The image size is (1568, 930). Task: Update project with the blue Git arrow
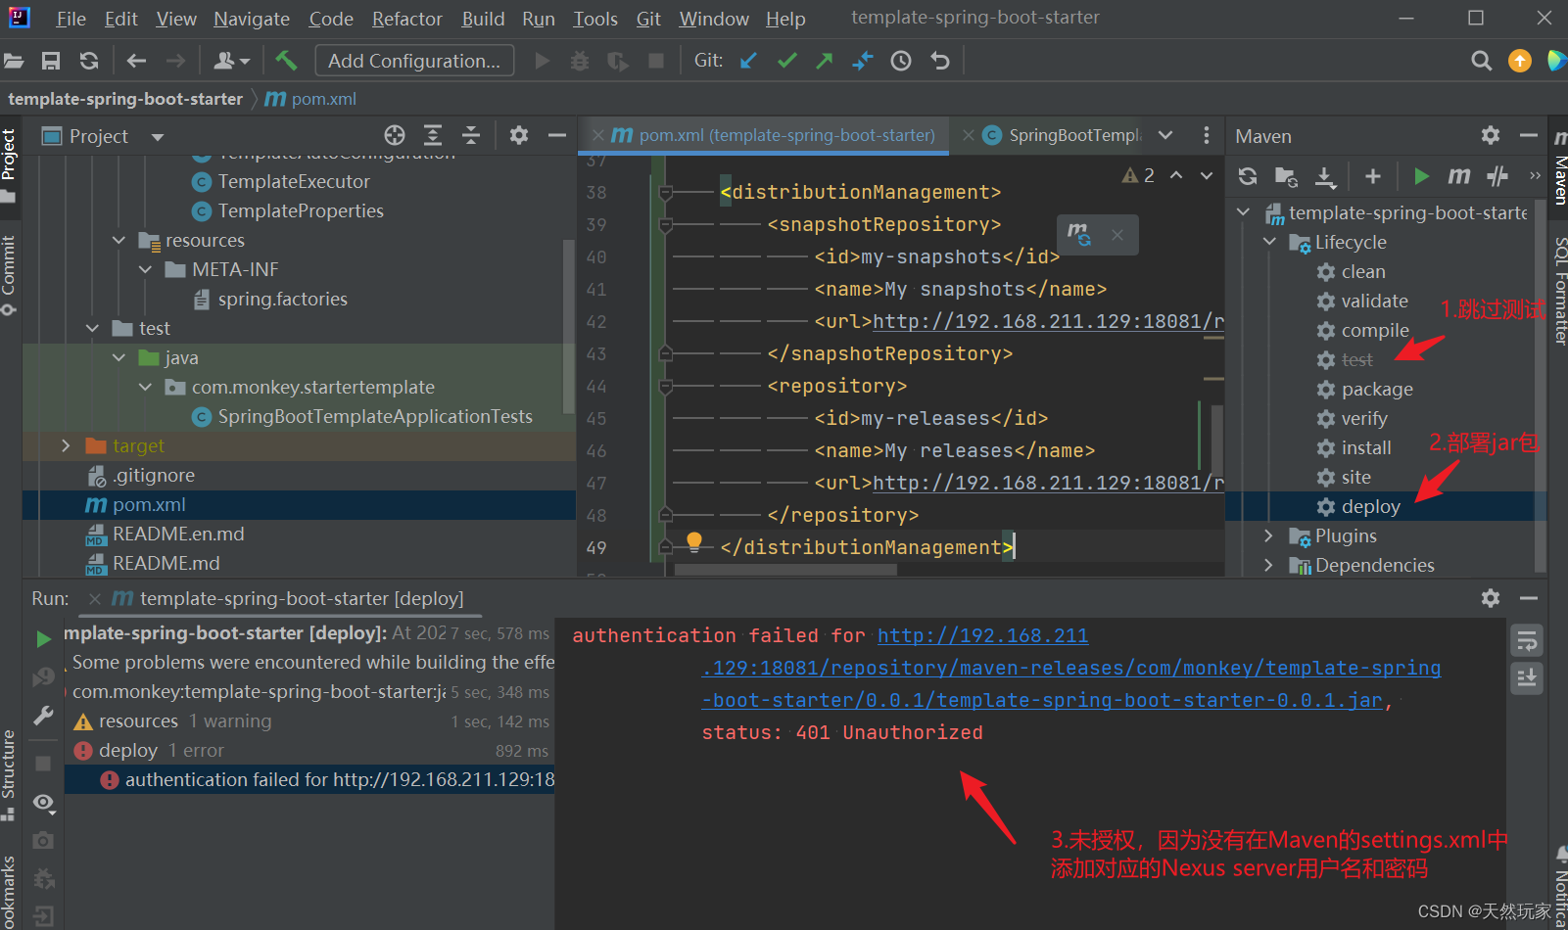click(749, 61)
